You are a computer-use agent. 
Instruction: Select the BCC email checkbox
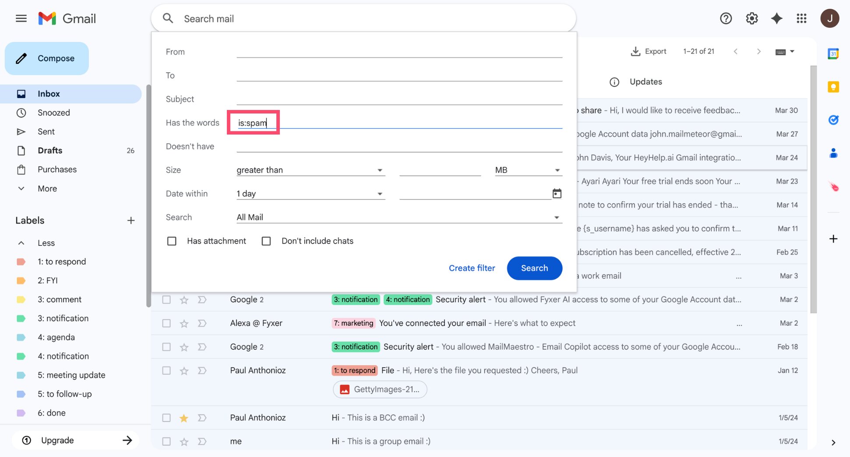pyautogui.click(x=166, y=418)
